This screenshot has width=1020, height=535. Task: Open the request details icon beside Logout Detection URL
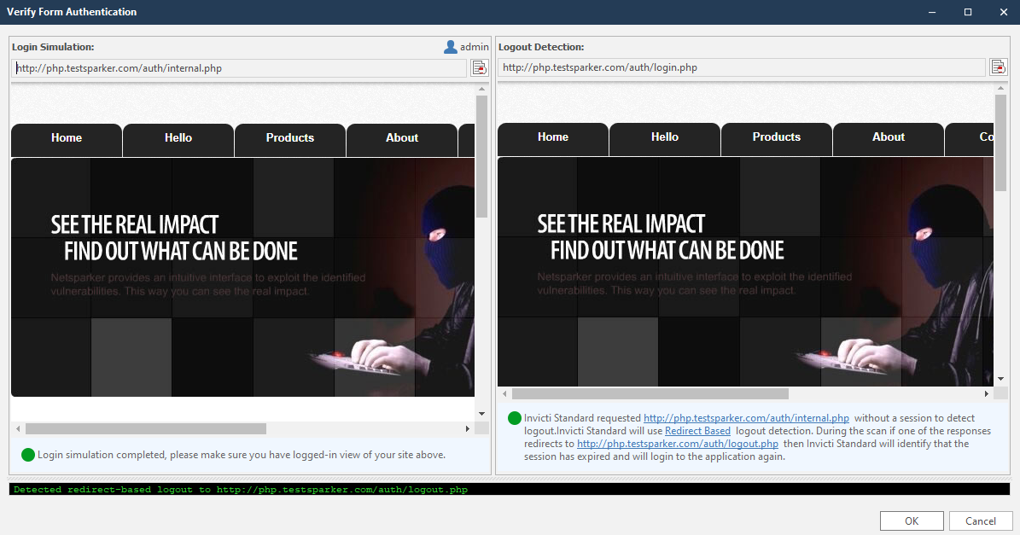point(998,67)
